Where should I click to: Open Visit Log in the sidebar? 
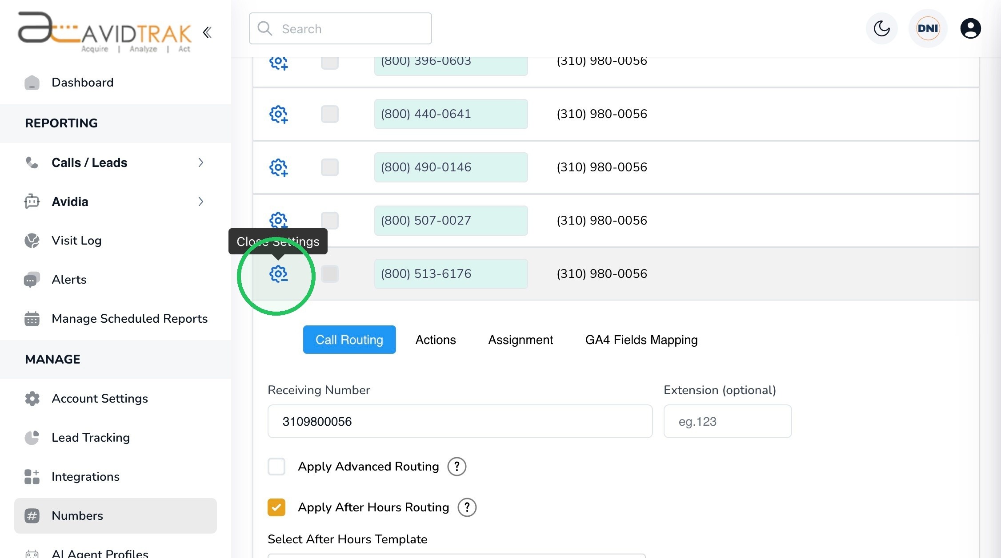coord(116,241)
